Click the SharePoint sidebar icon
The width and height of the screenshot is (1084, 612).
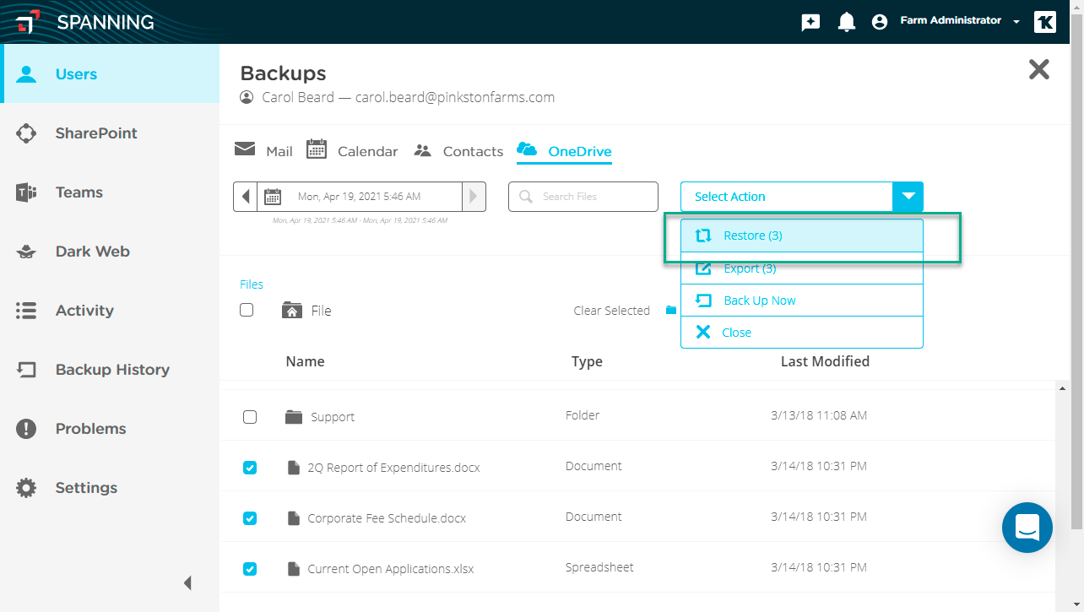(x=26, y=133)
